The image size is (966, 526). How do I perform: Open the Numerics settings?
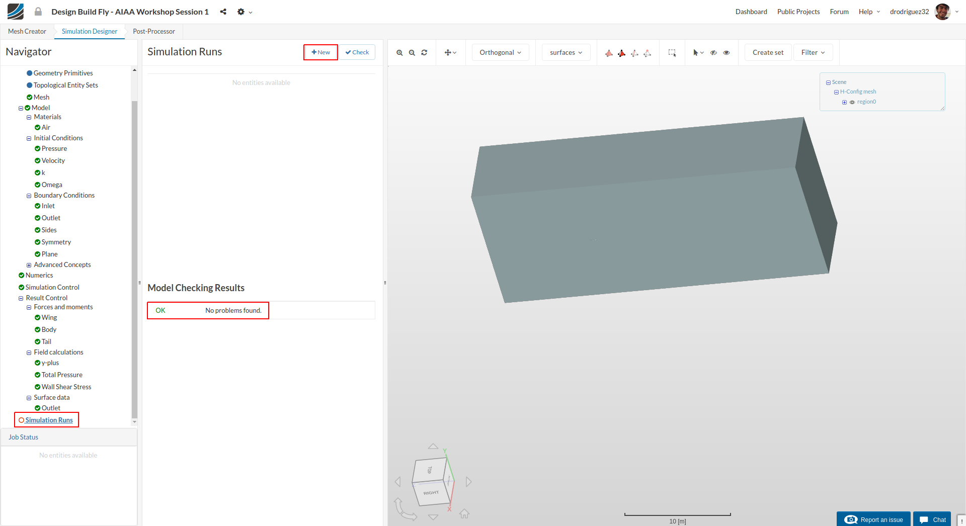click(x=39, y=276)
